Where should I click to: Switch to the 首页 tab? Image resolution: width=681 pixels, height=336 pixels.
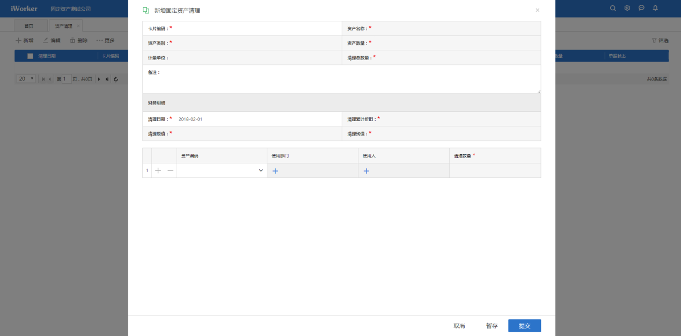29,26
